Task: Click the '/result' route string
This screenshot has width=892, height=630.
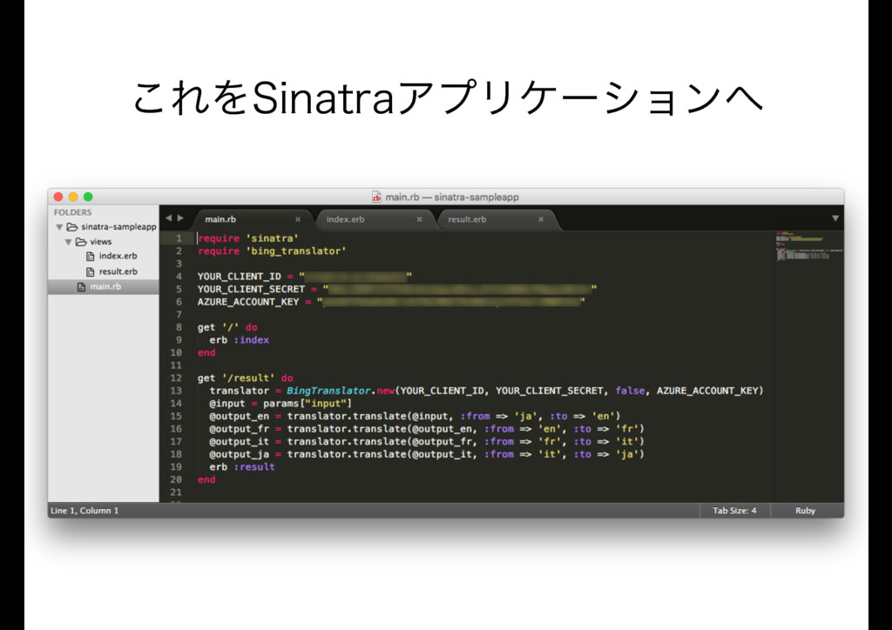Action: click(x=248, y=379)
